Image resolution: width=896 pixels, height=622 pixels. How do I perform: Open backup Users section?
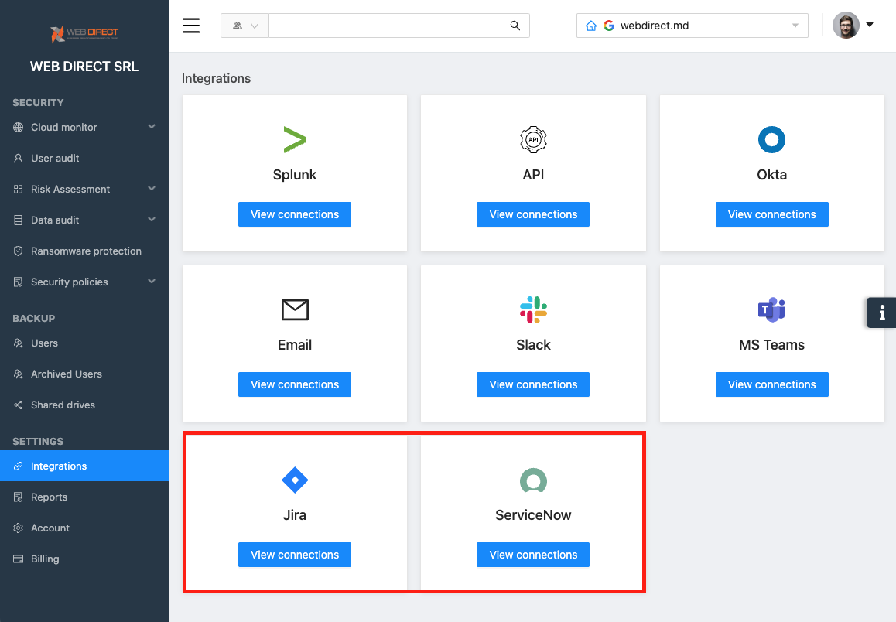(84, 343)
